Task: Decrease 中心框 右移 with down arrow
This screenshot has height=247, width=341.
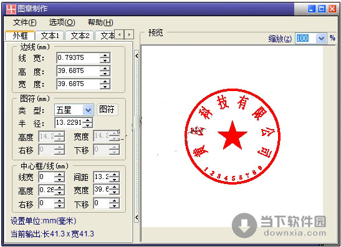Action: coord(59,206)
